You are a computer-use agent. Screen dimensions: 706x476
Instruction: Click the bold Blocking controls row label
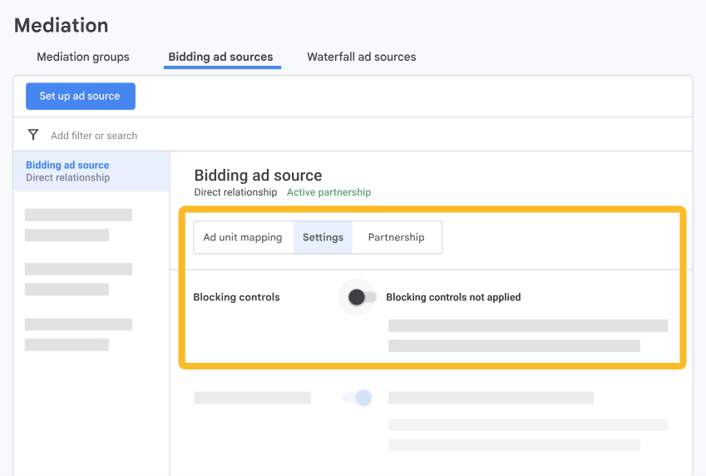tap(236, 297)
